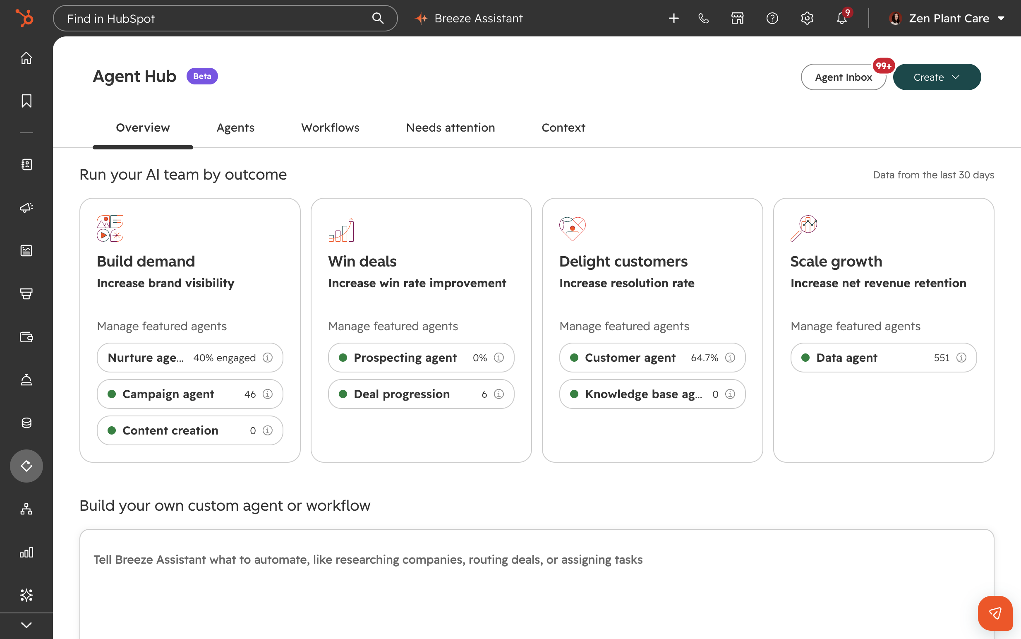Click the HubSpot sprocket logo

24,18
